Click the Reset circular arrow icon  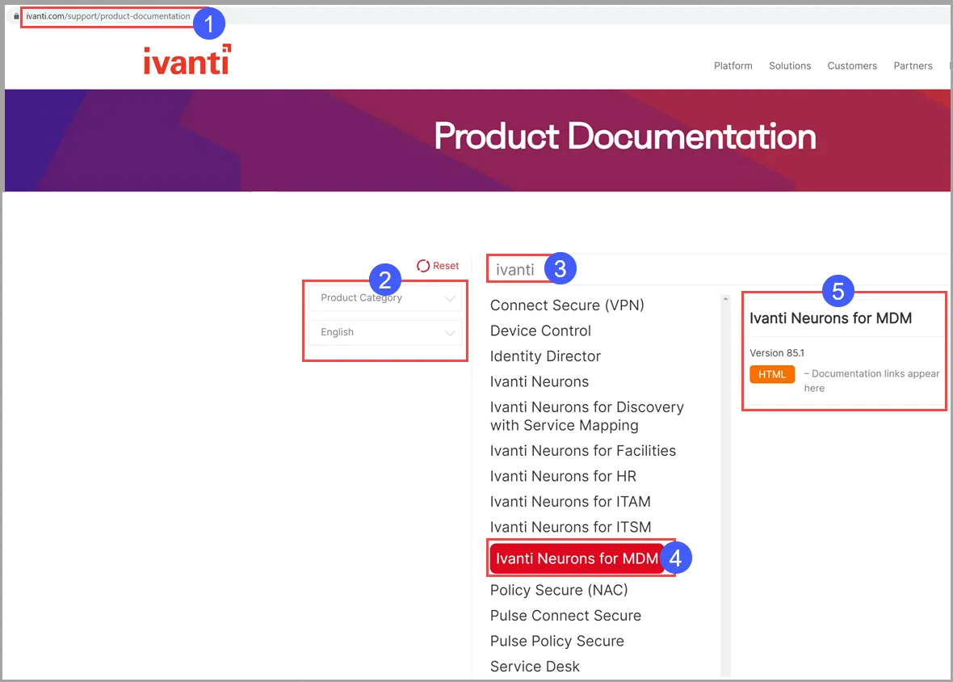tap(423, 266)
